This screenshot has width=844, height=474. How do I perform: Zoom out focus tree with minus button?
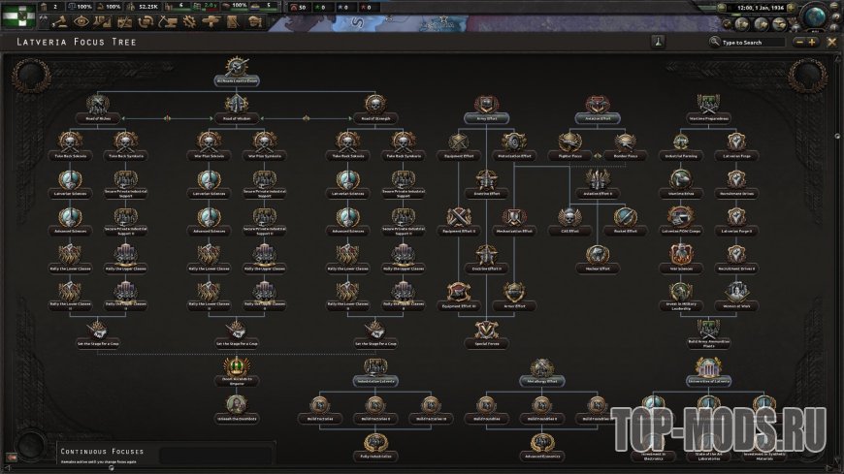point(799,42)
